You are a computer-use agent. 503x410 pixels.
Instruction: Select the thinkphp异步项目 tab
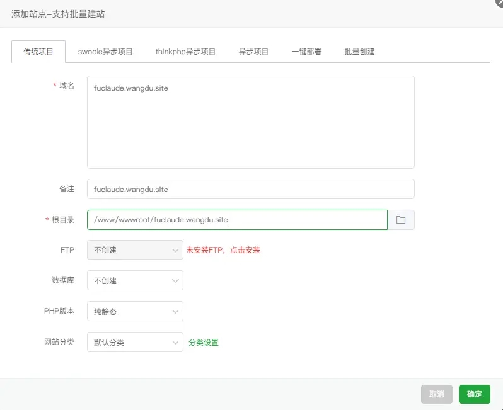click(x=185, y=52)
